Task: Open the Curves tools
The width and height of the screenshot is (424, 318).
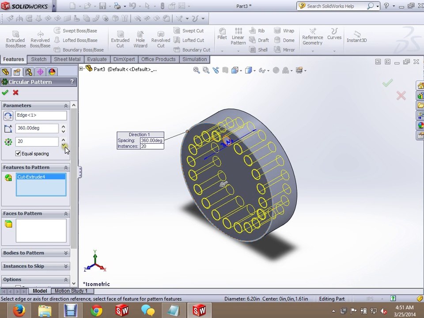Action: (334, 34)
